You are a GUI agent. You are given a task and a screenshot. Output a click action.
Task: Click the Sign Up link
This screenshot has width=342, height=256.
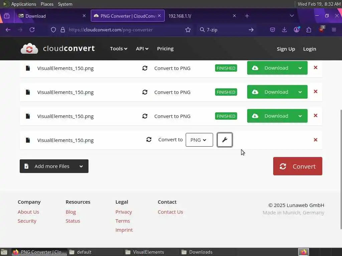click(286, 49)
